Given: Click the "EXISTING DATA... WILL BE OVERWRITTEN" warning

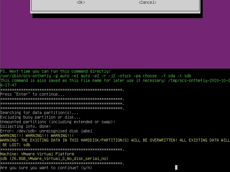Looking at the screenshot, I should click(x=115, y=140).
